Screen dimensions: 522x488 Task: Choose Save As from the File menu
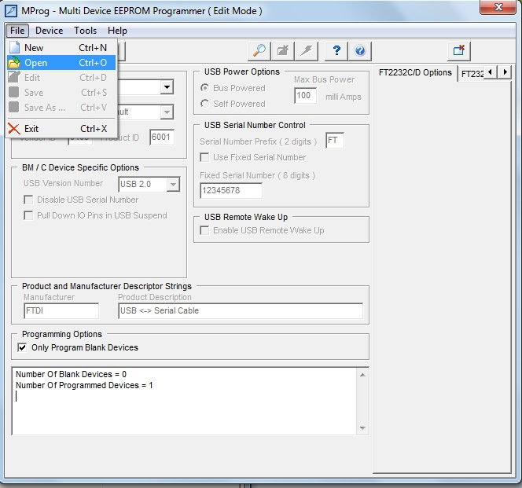coord(61,108)
